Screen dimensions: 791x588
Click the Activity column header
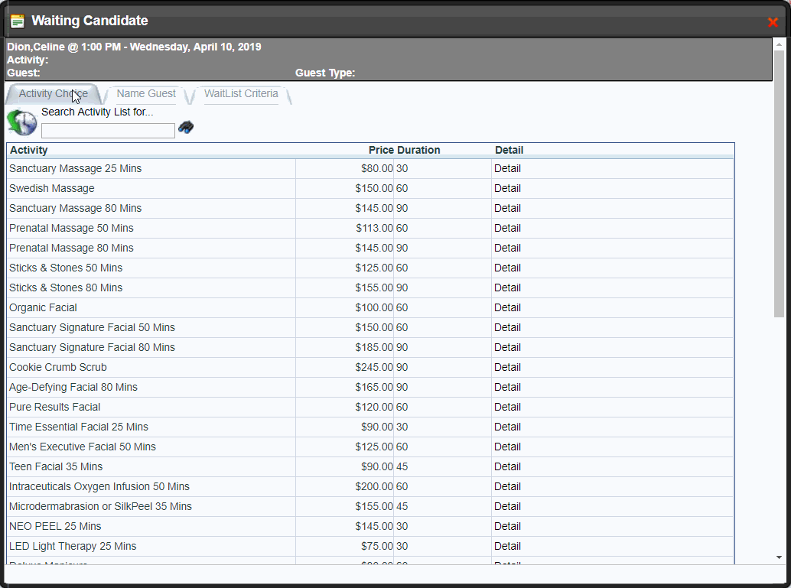click(29, 150)
